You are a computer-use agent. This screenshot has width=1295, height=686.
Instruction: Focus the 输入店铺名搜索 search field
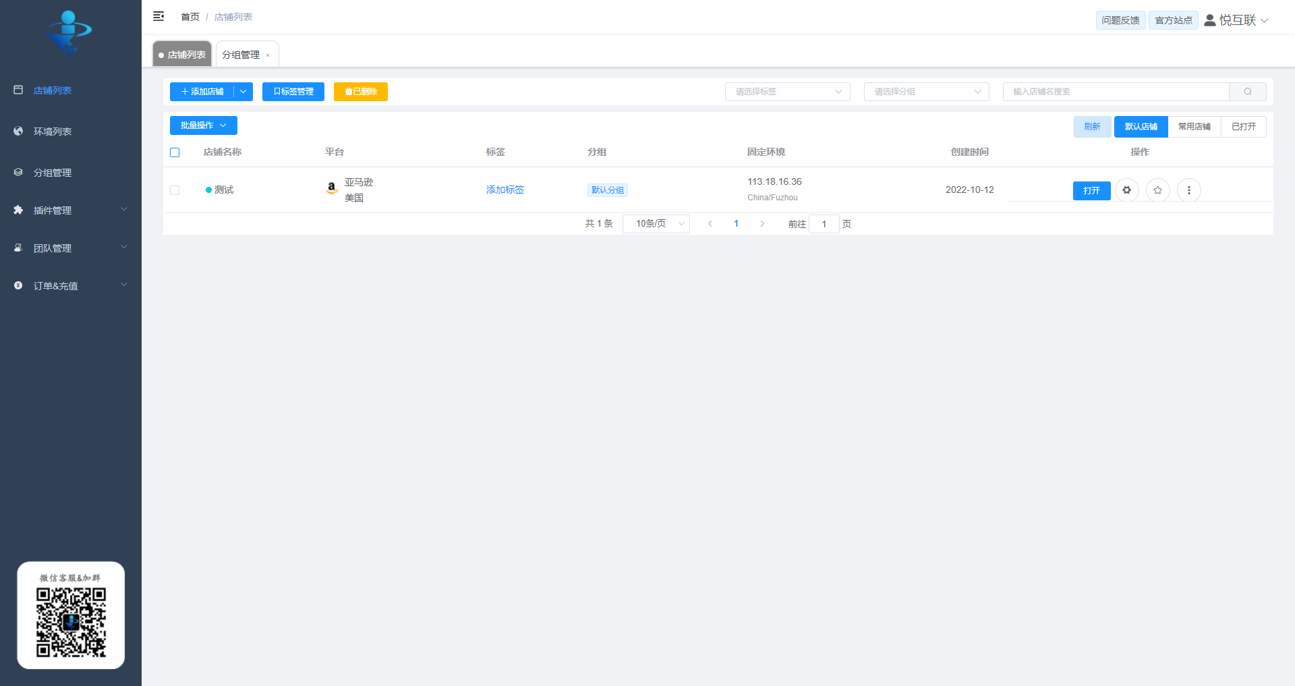click(1116, 92)
